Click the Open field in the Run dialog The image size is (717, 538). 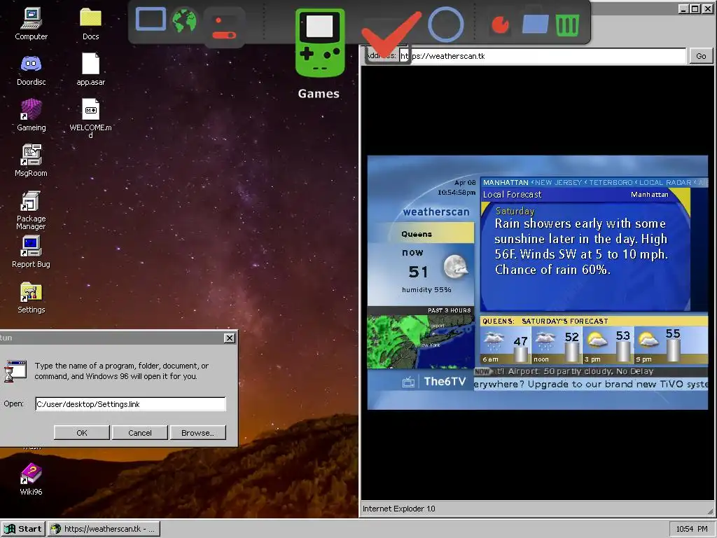[130, 404]
